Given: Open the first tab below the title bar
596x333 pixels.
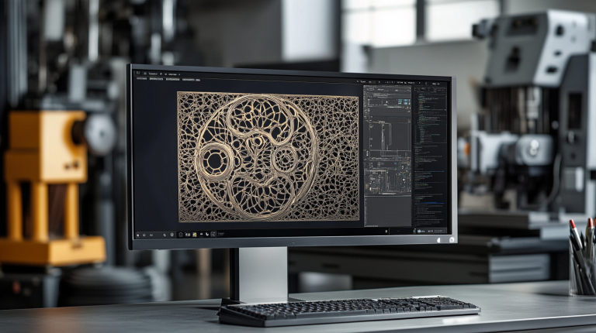Looking at the screenshot, I should pos(141,78).
